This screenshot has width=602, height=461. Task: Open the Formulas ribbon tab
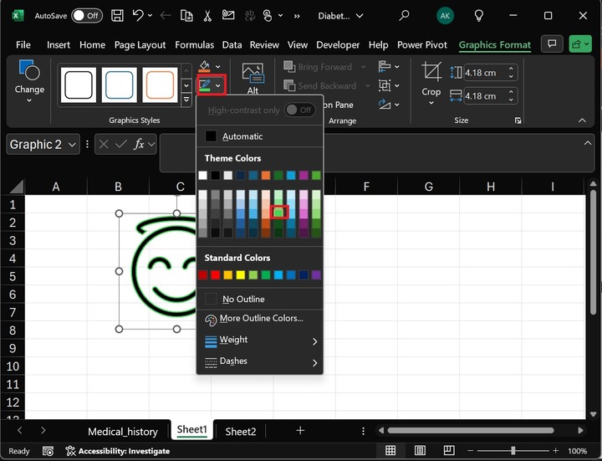(x=194, y=44)
